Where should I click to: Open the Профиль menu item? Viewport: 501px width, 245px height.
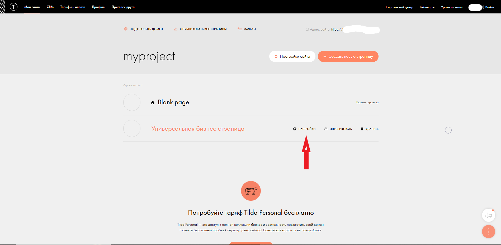click(x=98, y=7)
